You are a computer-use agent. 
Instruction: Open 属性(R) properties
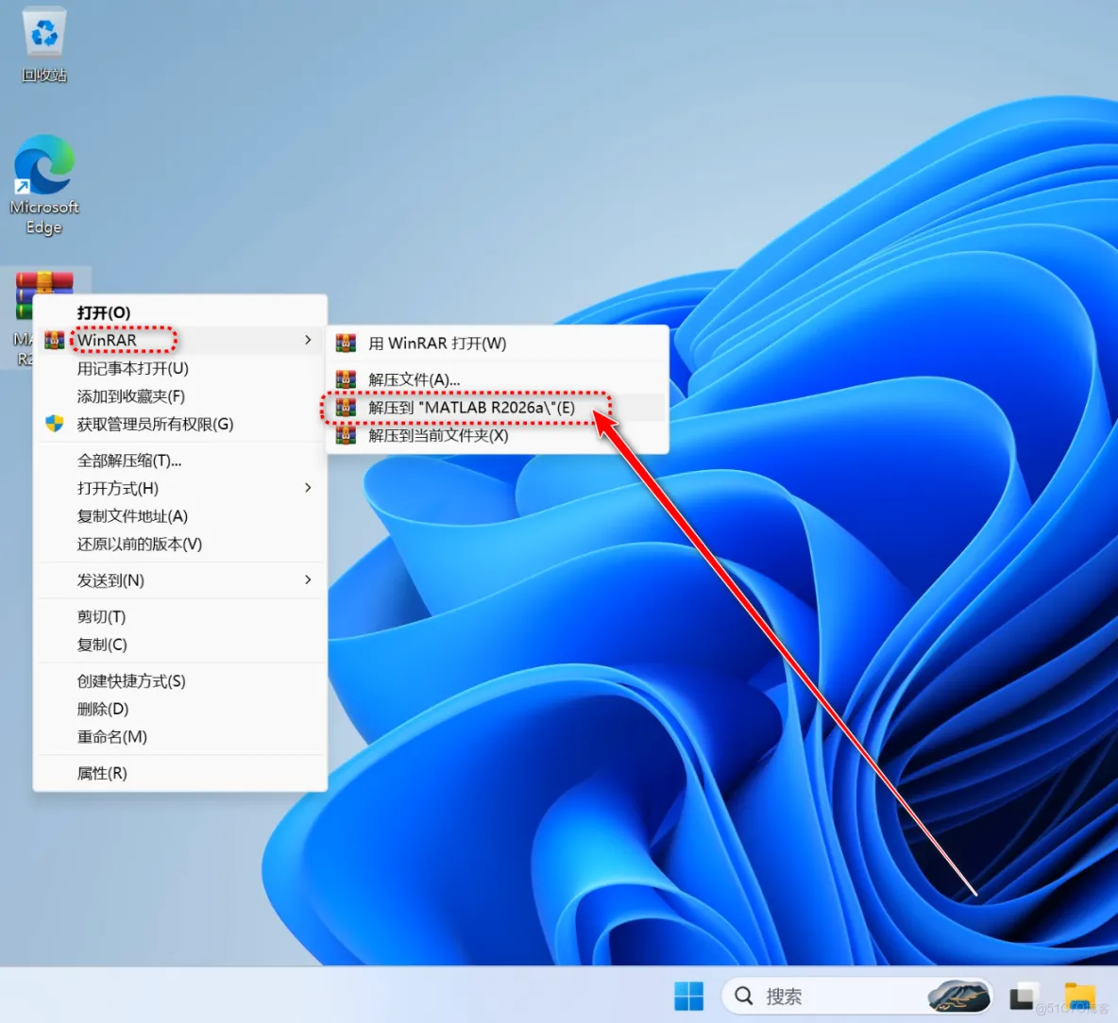coord(180,772)
